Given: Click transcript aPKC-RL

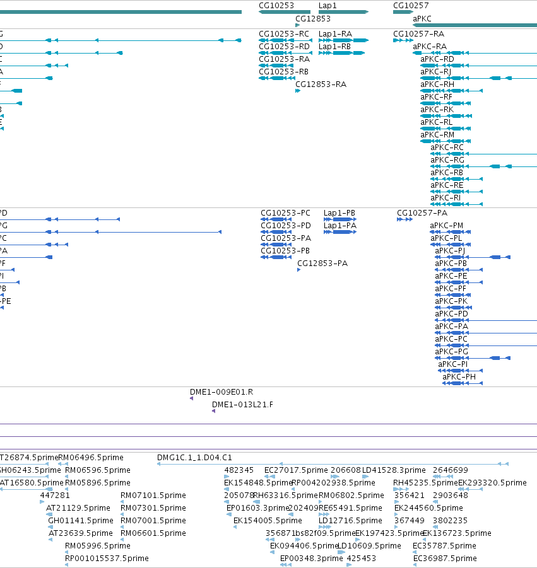Looking at the screenshot, I should pyautogui.click(x=436, y=122).
